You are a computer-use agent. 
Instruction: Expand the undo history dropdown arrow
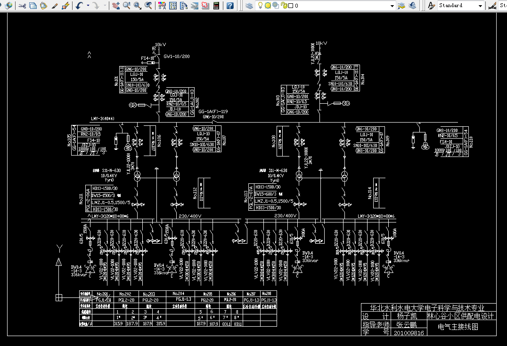tap(88, 6)
